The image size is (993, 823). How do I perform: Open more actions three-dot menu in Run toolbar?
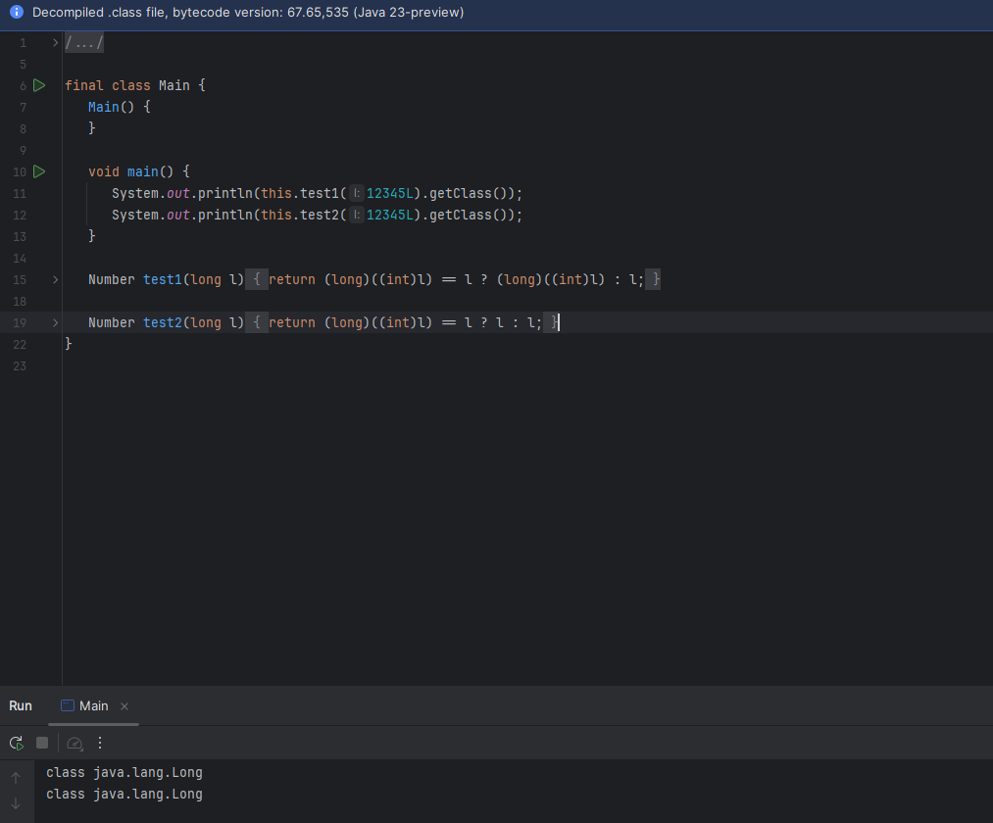[x=100, y=743]
